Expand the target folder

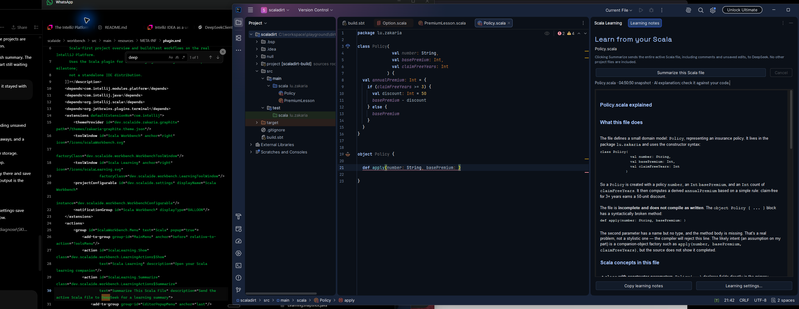tap(257, 123)
